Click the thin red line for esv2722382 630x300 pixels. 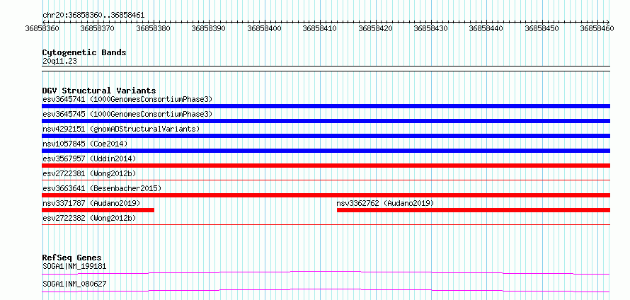point(326,225)
